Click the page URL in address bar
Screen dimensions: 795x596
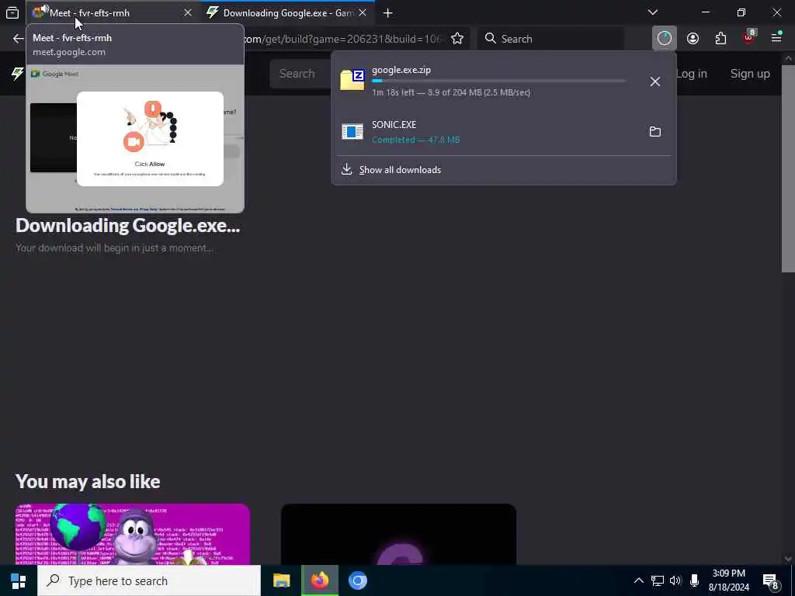click(x=344, y=39)
